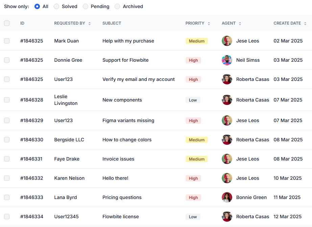
Task: Toggle the select-all checkbox in the header
Action: (x=7, y=23)
